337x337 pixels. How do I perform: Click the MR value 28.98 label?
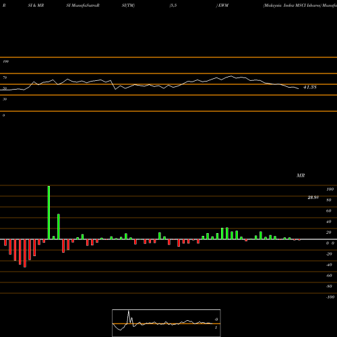(313, 197)
